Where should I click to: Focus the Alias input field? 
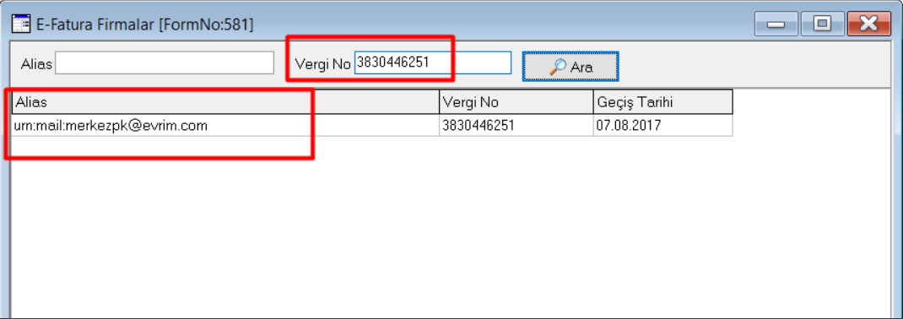165,62
